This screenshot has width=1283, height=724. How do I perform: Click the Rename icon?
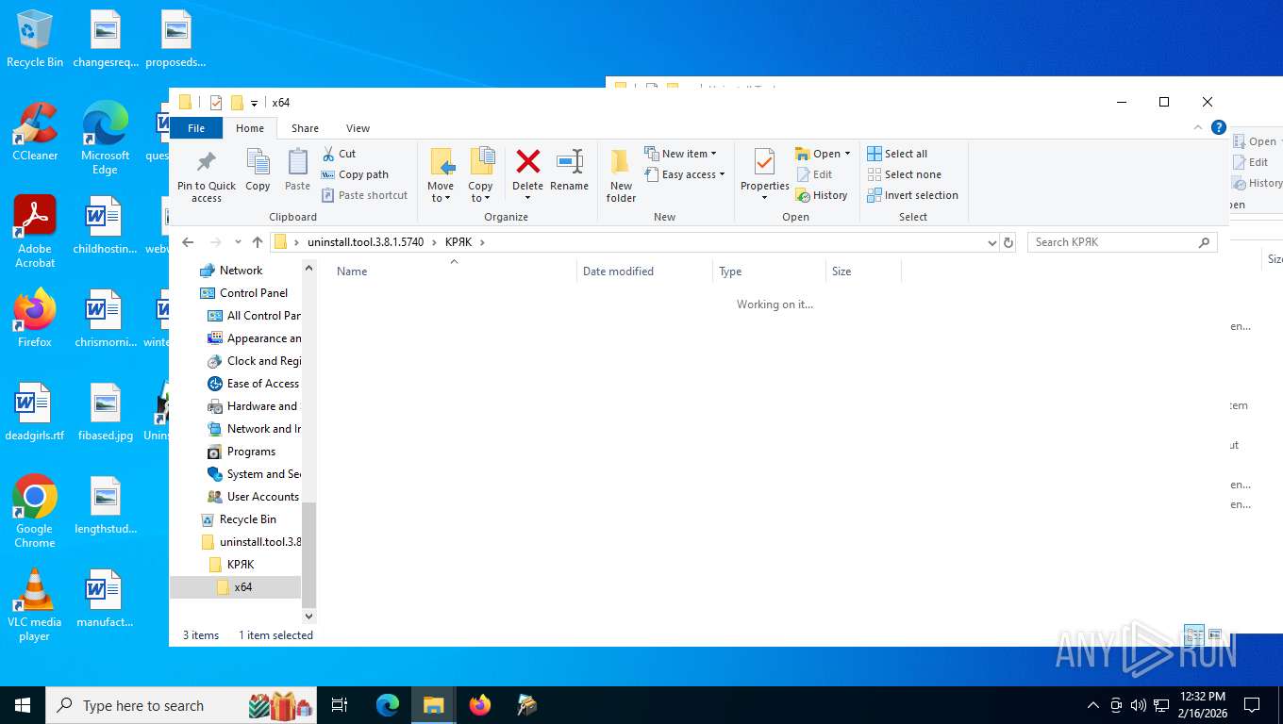pyautogui.click(x=569, y=161)
